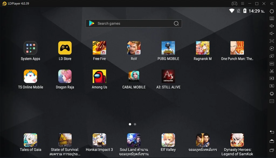Install an APK via sidebar button
Viewport: 276px width, 158px height.
click(272, 64)
